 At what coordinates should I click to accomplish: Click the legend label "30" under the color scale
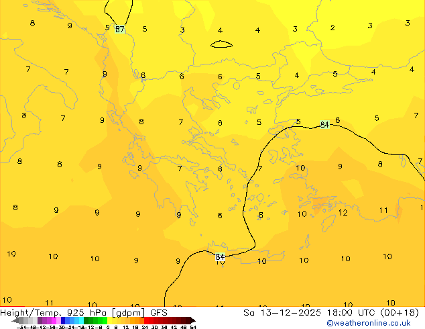[154, 327]
